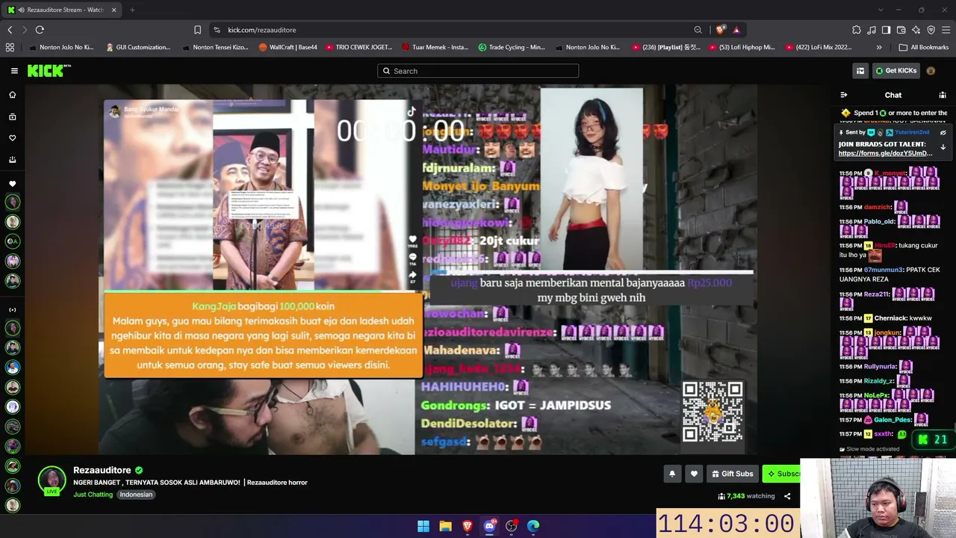Open the Nonton Tensei Kizoku bookmark

pos(215,47)
